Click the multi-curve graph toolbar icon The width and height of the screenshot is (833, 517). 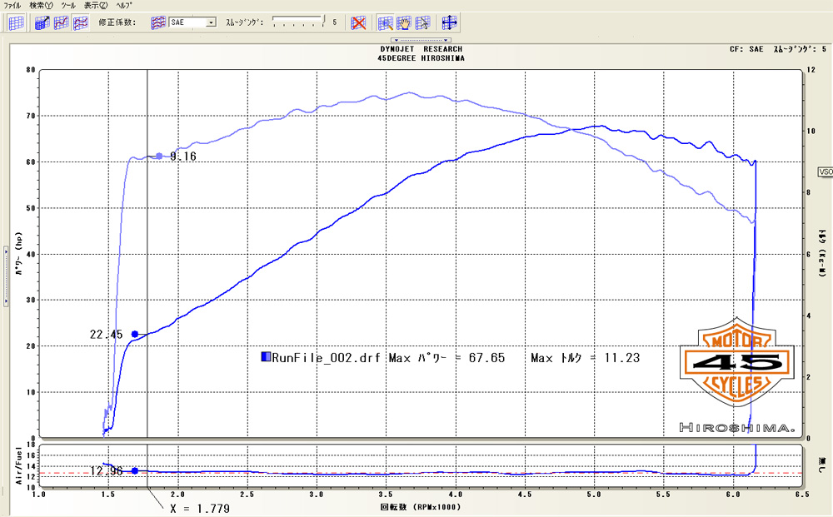pos(81,23)
